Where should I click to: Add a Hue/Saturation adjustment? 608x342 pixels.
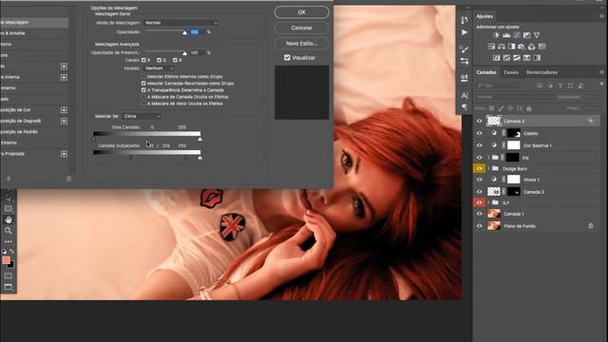tap(491, 47)
